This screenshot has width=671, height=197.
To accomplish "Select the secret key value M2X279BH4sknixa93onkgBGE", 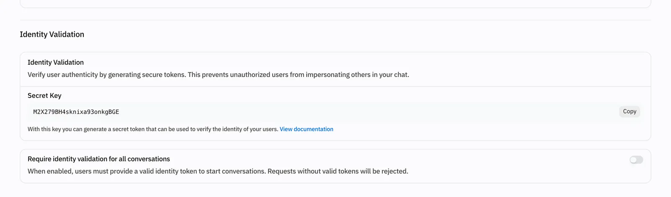I will pos(76,112).
